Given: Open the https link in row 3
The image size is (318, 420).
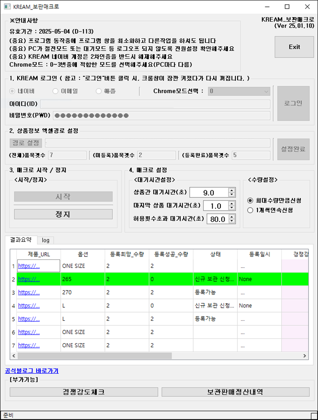Looking at the screenshot, I should click(29, 293).
